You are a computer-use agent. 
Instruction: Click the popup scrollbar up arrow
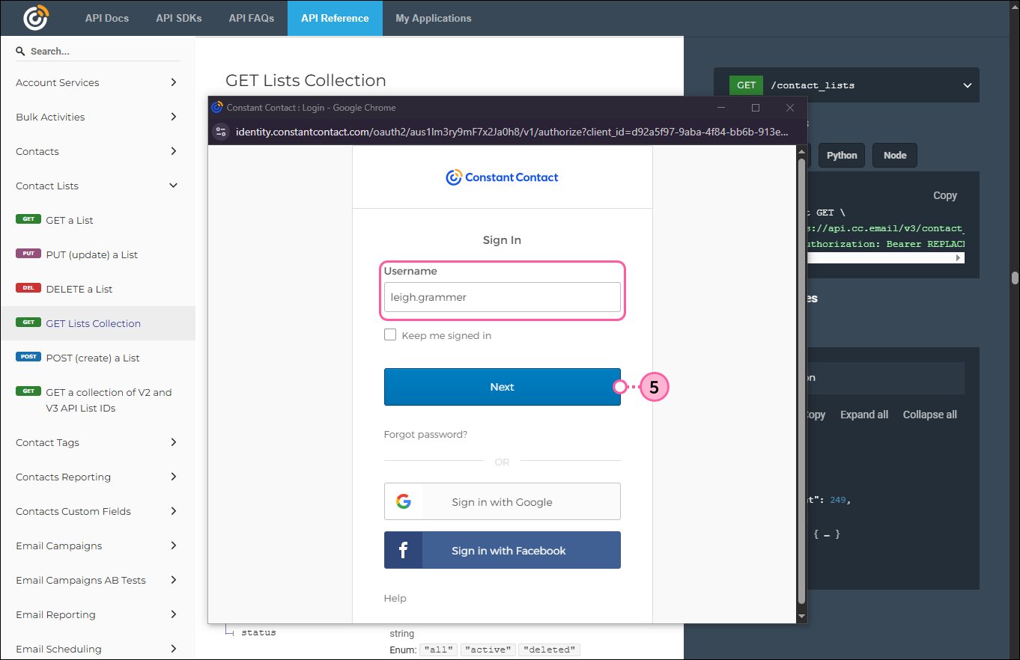(801, 152)
